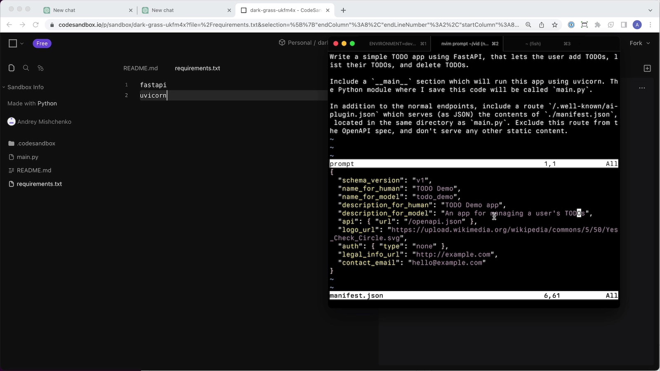Open a new panel with the plus icon
The width and height of the screenshot is (660, 371).
tap(647, 68)
